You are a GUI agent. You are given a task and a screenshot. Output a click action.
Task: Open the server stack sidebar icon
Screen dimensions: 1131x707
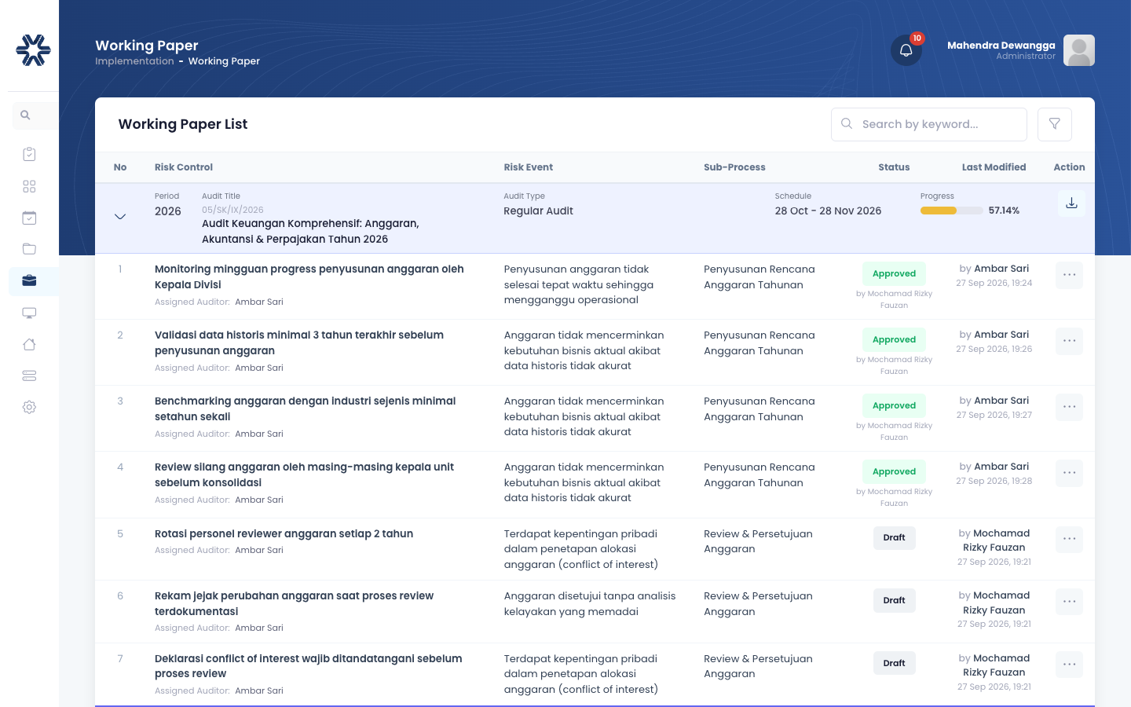(x=29, y=375)
